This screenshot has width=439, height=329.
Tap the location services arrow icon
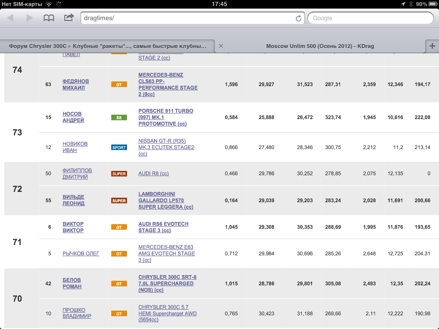pyautogui.click(x=403, y=4)
